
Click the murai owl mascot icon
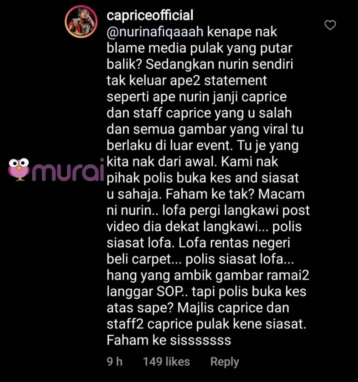coord(19,169)
